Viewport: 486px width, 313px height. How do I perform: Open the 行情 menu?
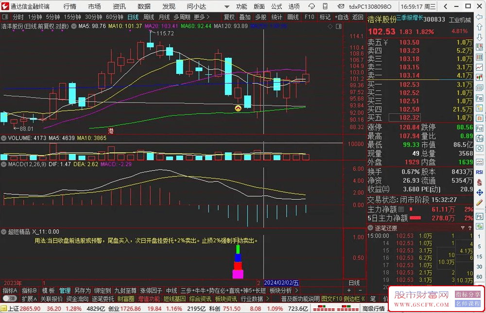pyautogui.click(x=69, y=6)
